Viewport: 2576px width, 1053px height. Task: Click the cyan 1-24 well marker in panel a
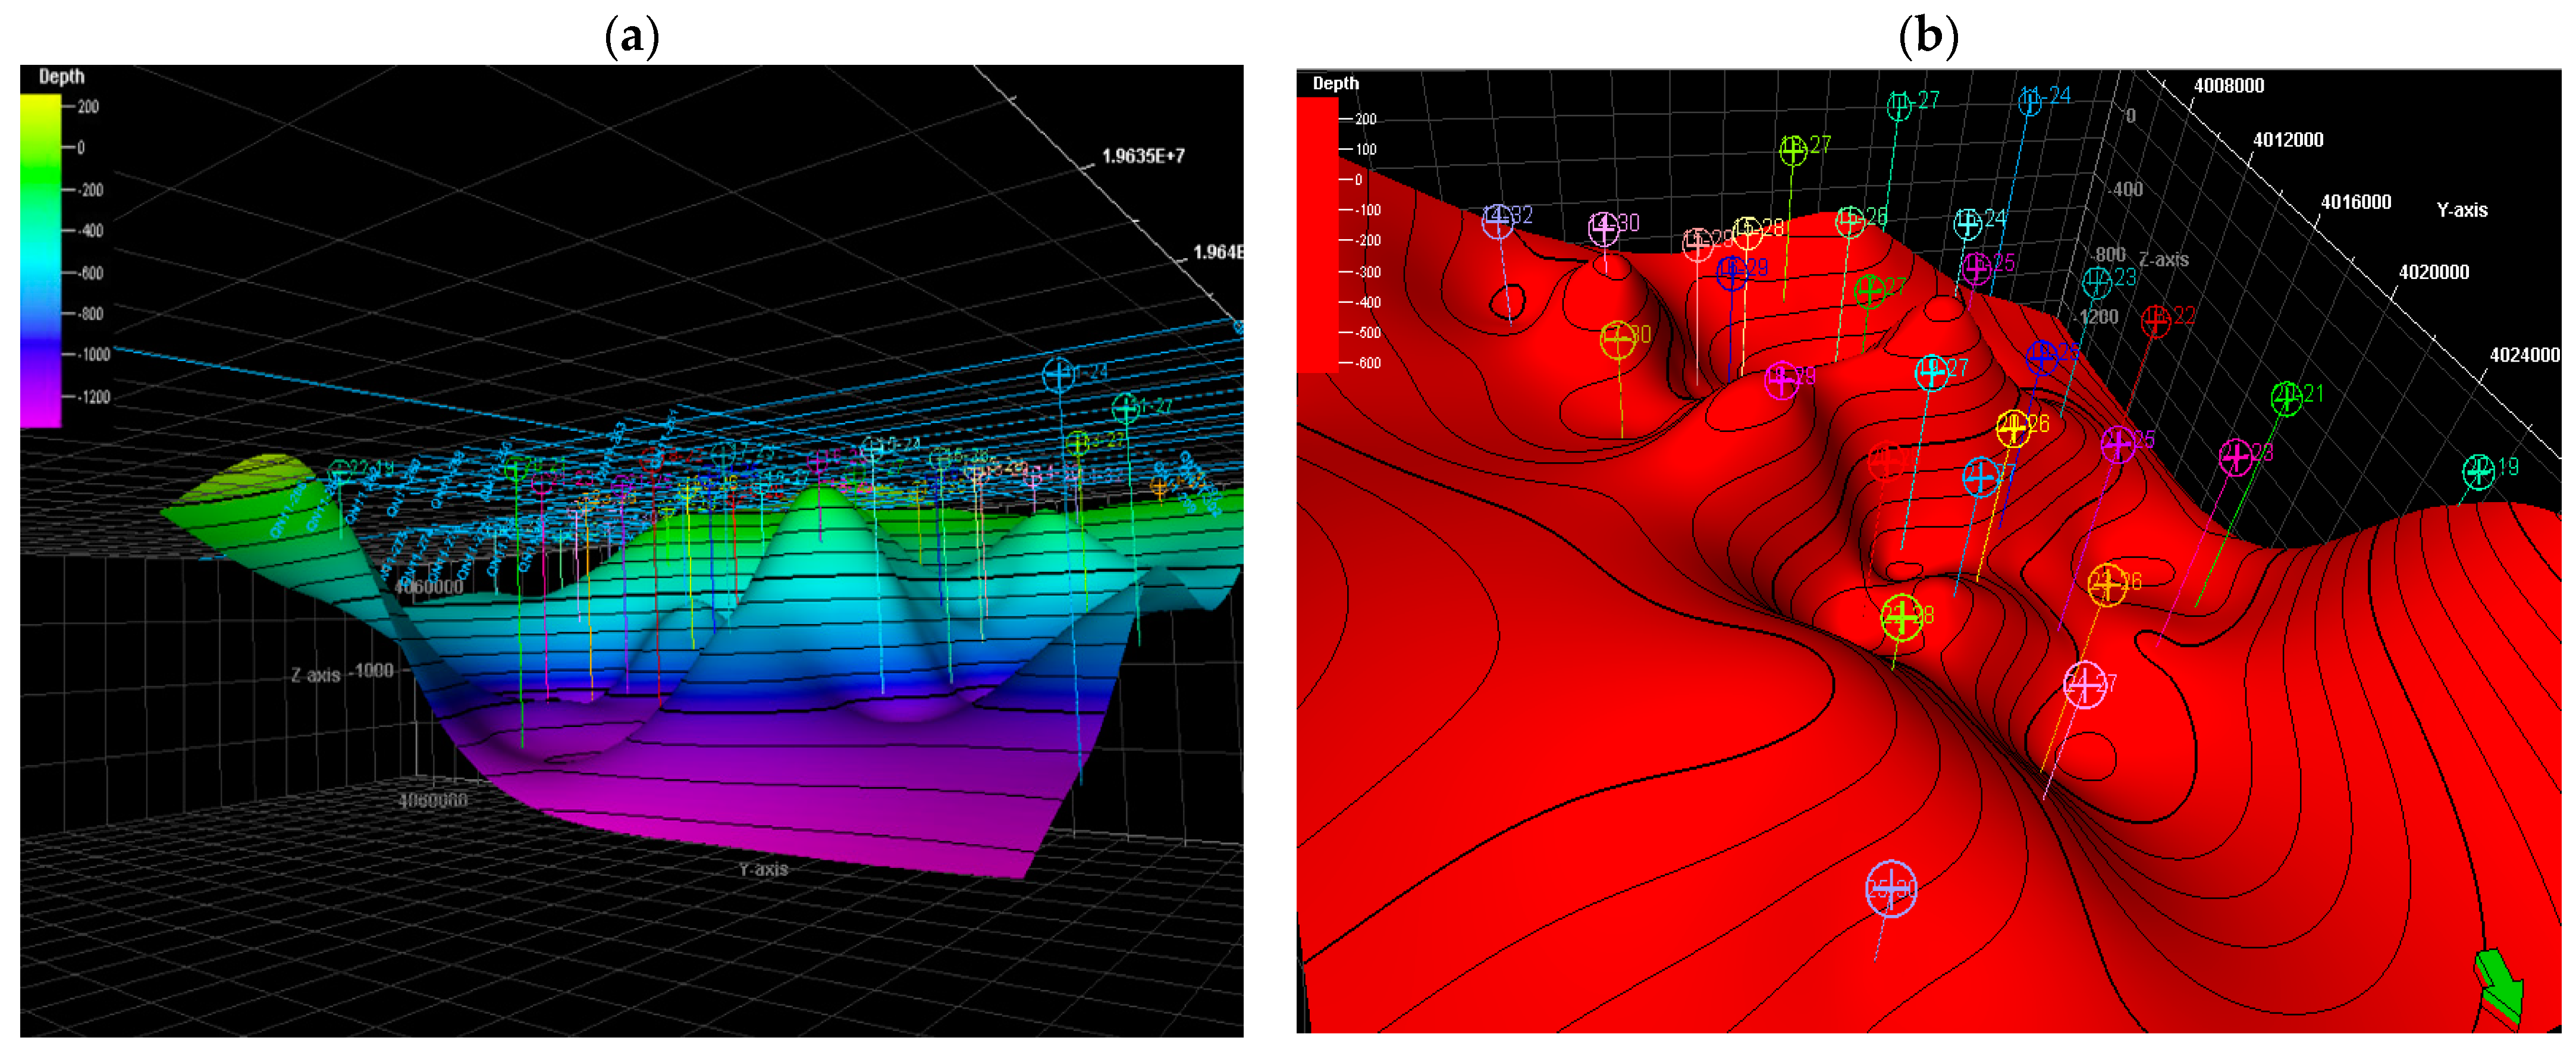click(x=1058, y=375)
